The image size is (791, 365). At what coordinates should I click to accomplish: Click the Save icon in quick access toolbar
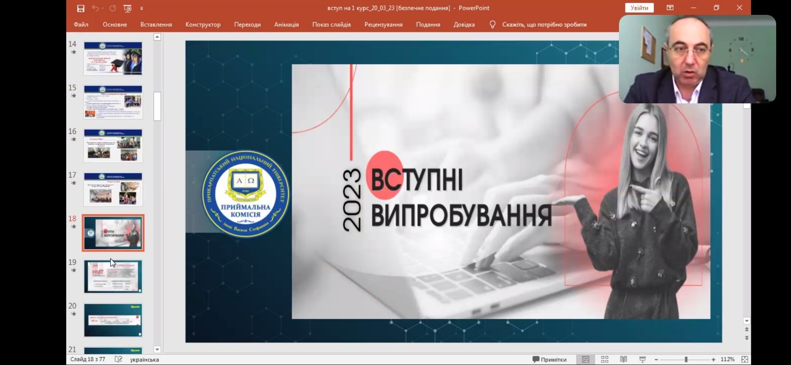pyautogui.click(x=81, y=8)
